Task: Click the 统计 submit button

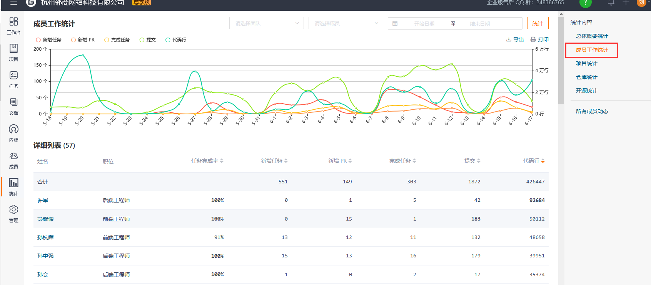Action: pyautogui.click(x=537, y=23)
